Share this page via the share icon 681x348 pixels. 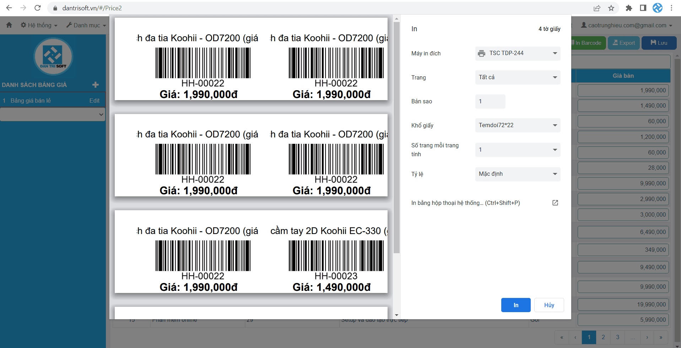(597, 8)
